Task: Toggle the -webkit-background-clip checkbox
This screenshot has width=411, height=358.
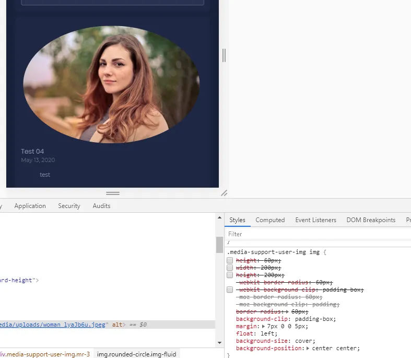Action: point(230,290)
